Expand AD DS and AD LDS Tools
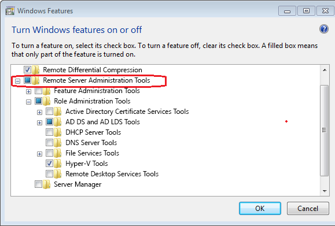 pos(39,123)
